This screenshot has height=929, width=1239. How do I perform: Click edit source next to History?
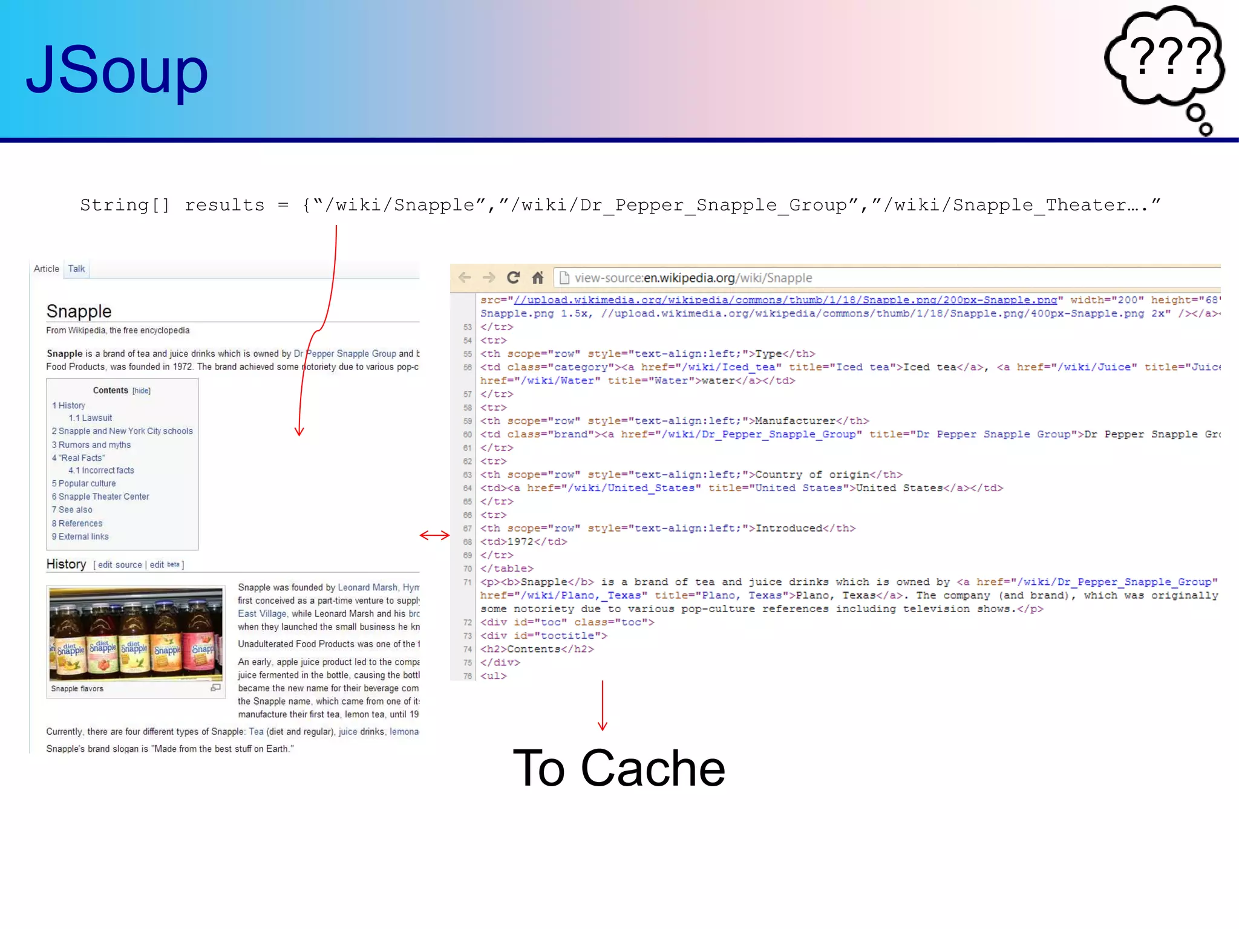click(120, 565)
